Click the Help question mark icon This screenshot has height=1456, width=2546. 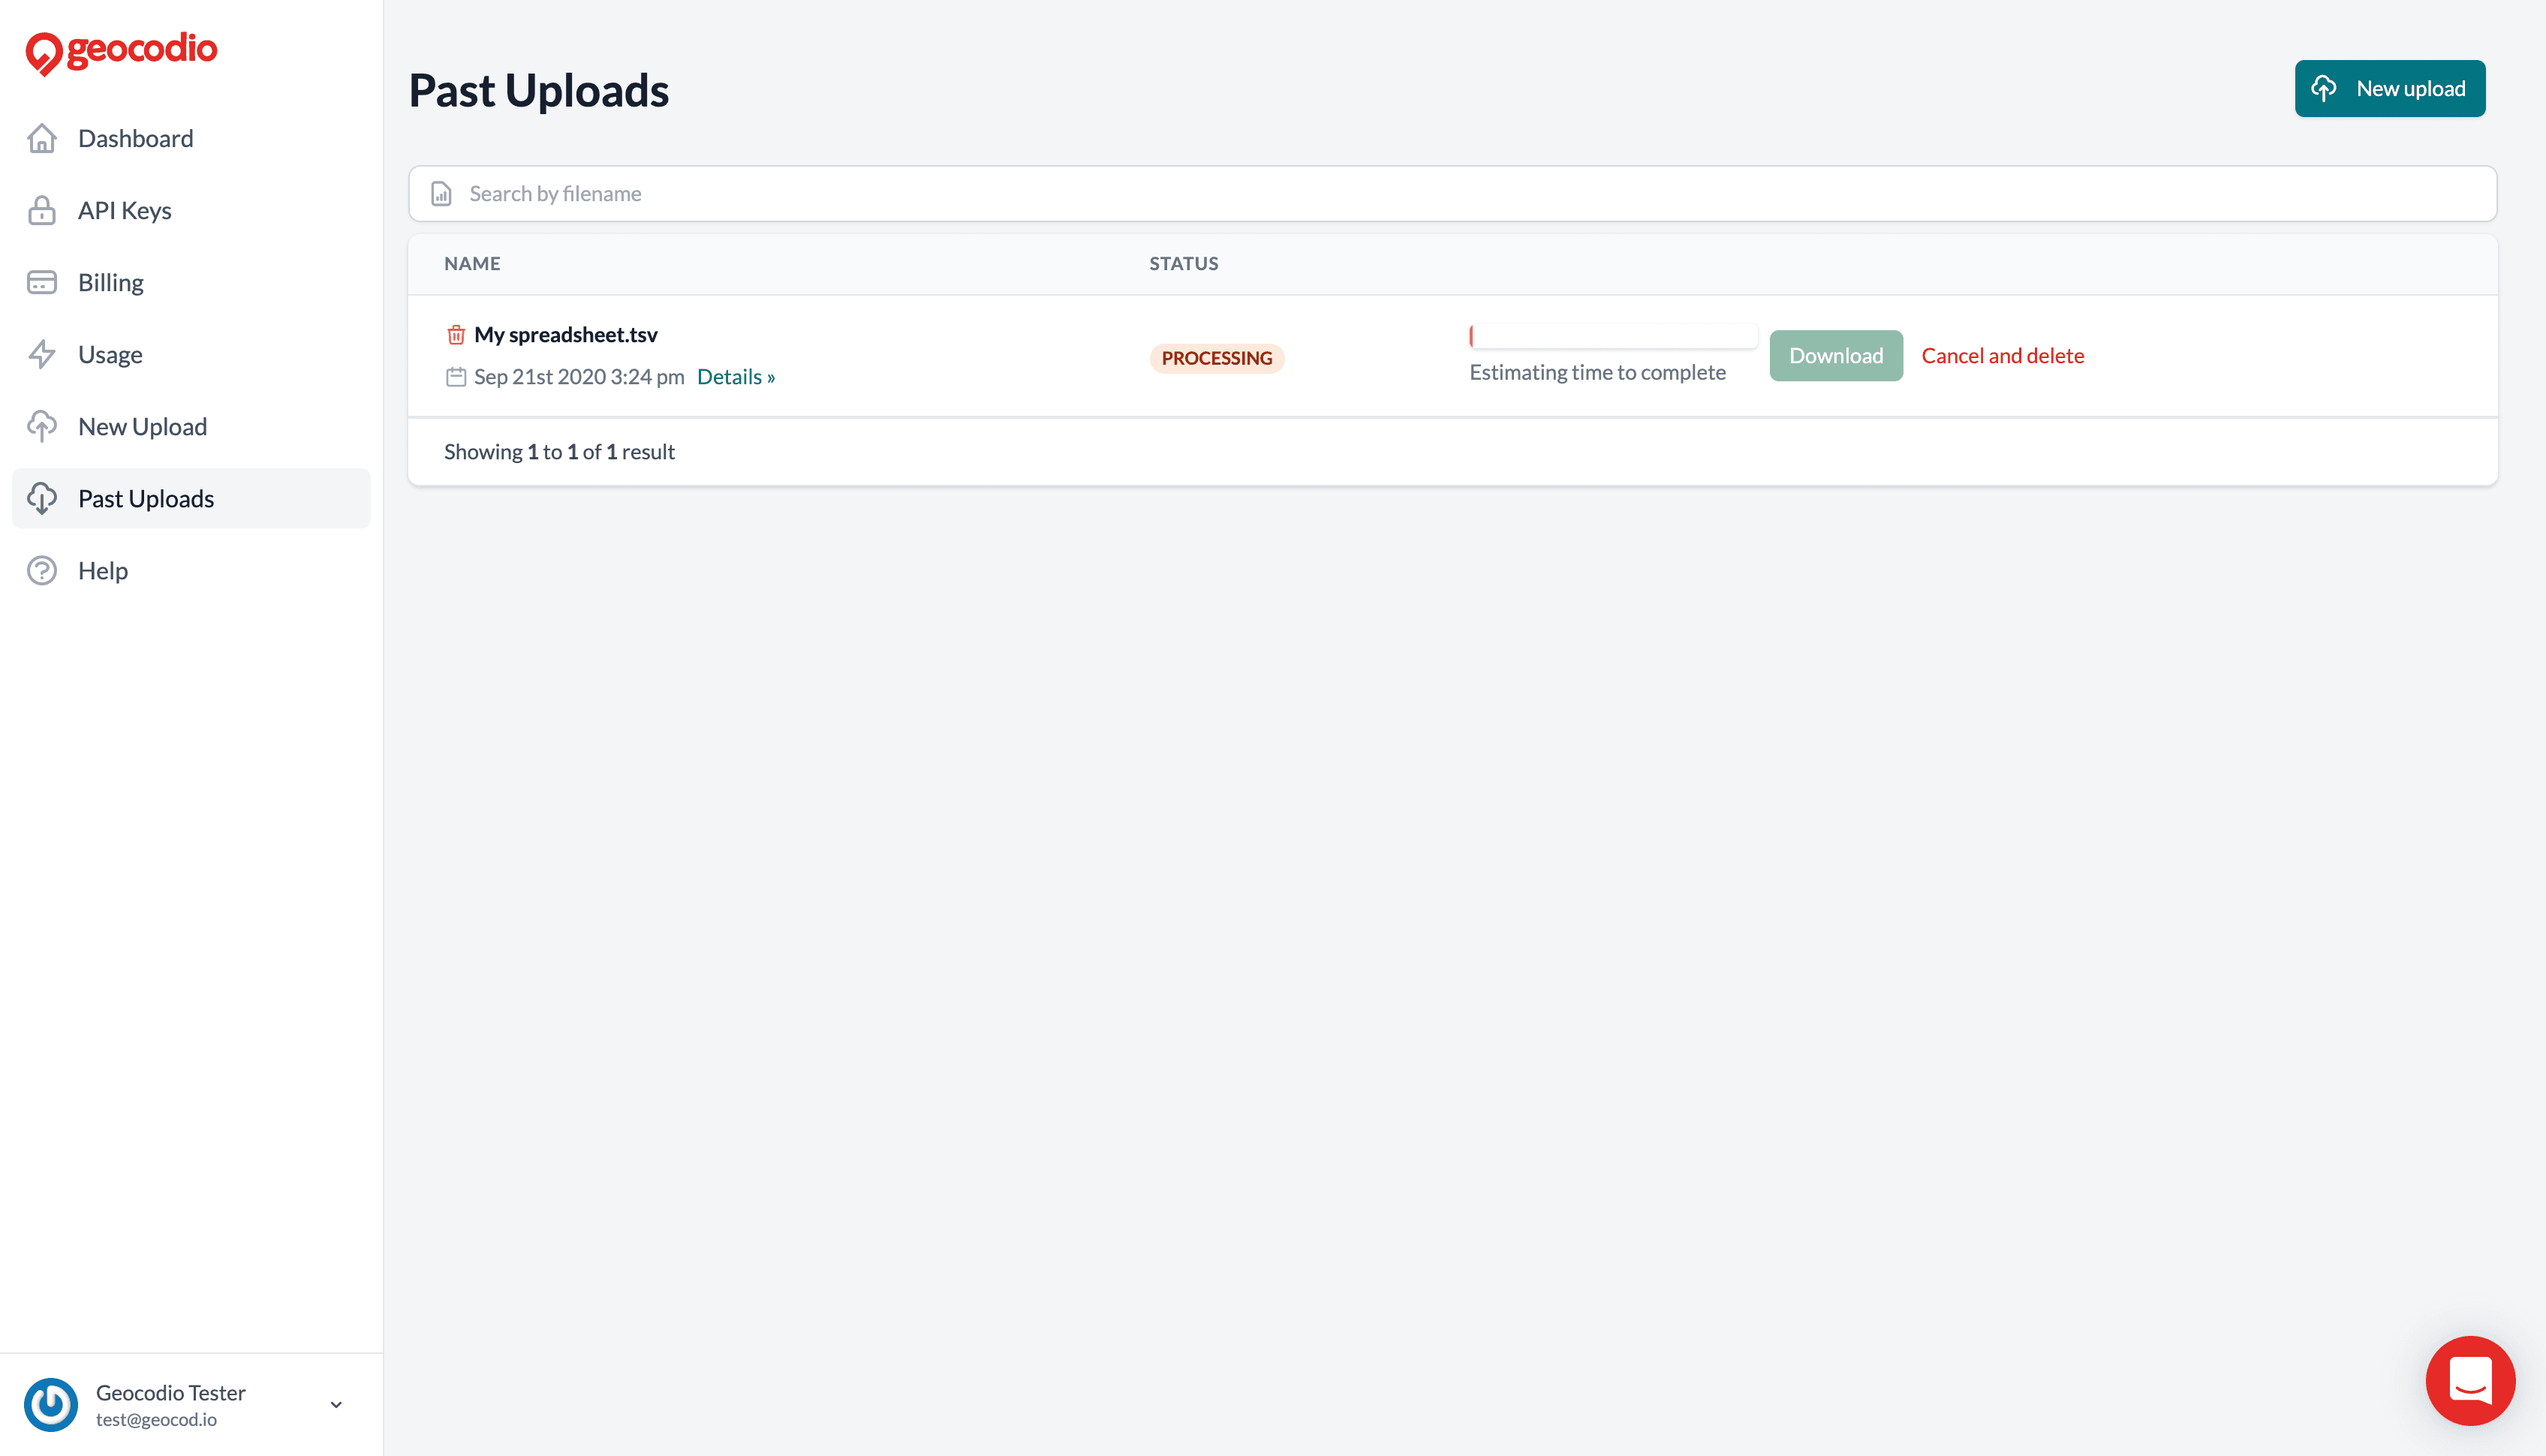click(x=44, y=570)
